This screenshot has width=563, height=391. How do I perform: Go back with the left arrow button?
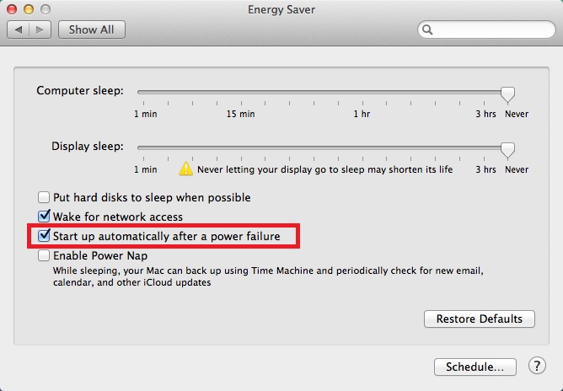pos(19,29)
